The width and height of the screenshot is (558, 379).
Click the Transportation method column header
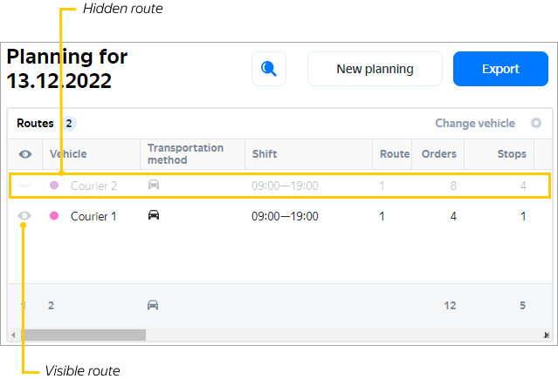tap(185, 154)
